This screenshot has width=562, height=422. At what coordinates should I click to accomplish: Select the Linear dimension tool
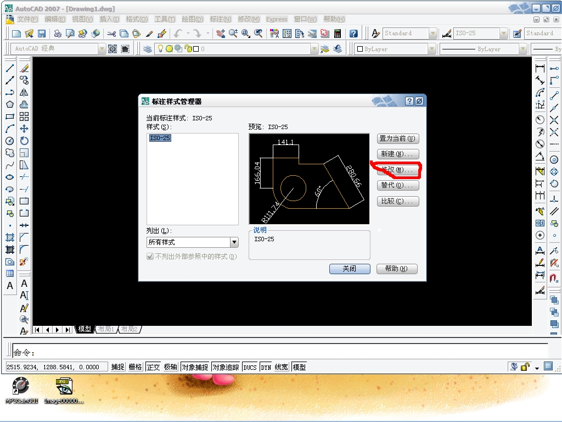pos(540,68)
